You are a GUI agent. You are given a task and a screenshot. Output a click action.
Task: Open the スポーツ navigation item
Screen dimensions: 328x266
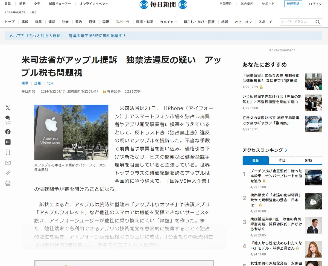tap(122, 22)
